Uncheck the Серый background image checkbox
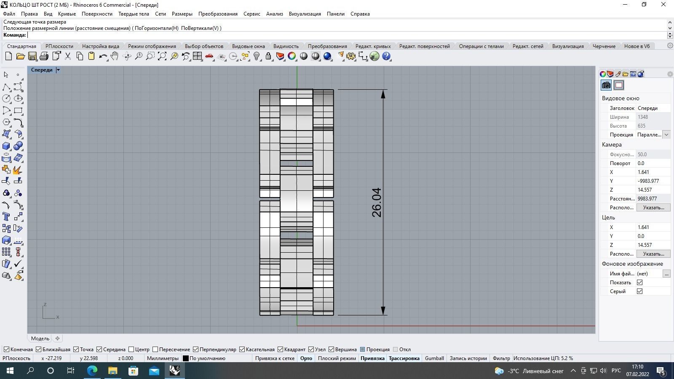Viewport: 674px width, 379px height. click(639, 291)
